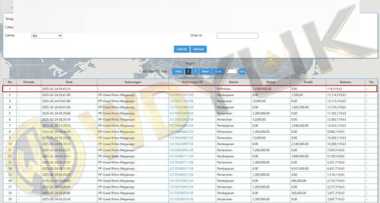The width and height of the screenshot is (380, 203).
Task: Click the kredit value 3,846,000.00
Action: [300, 126]
